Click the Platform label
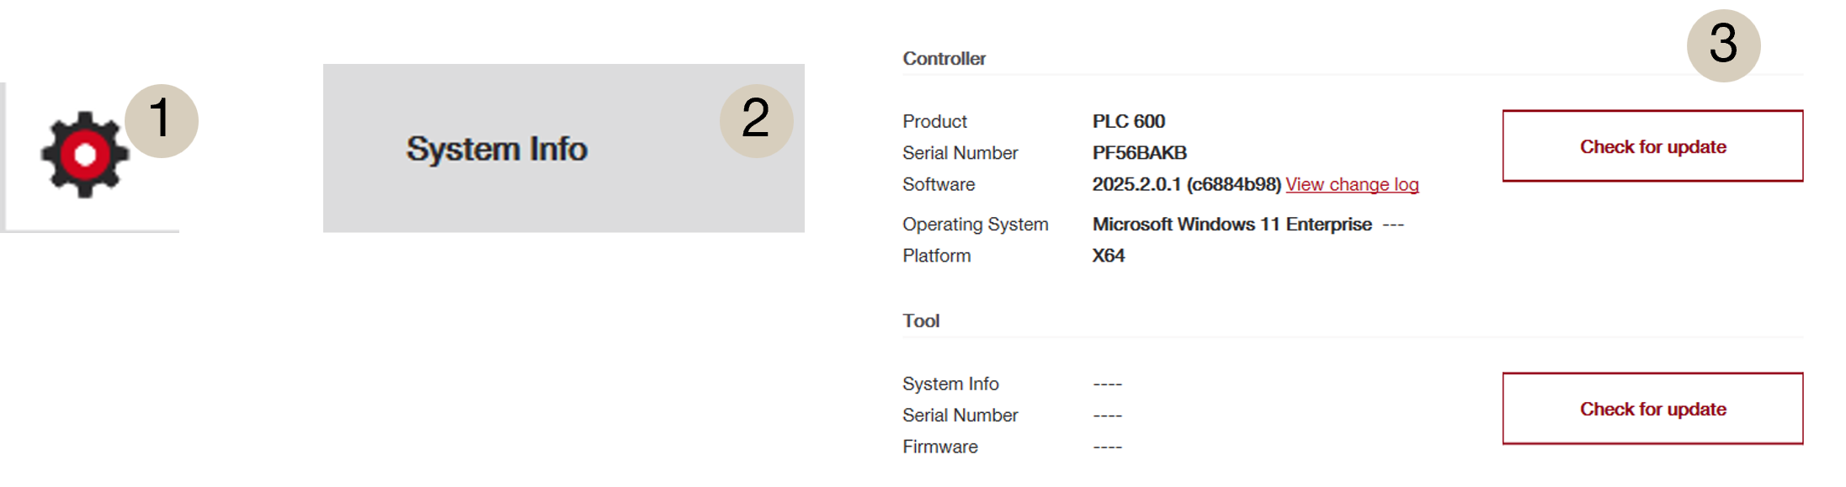This screenshot has height=487, width=1846. click(936, 256)
